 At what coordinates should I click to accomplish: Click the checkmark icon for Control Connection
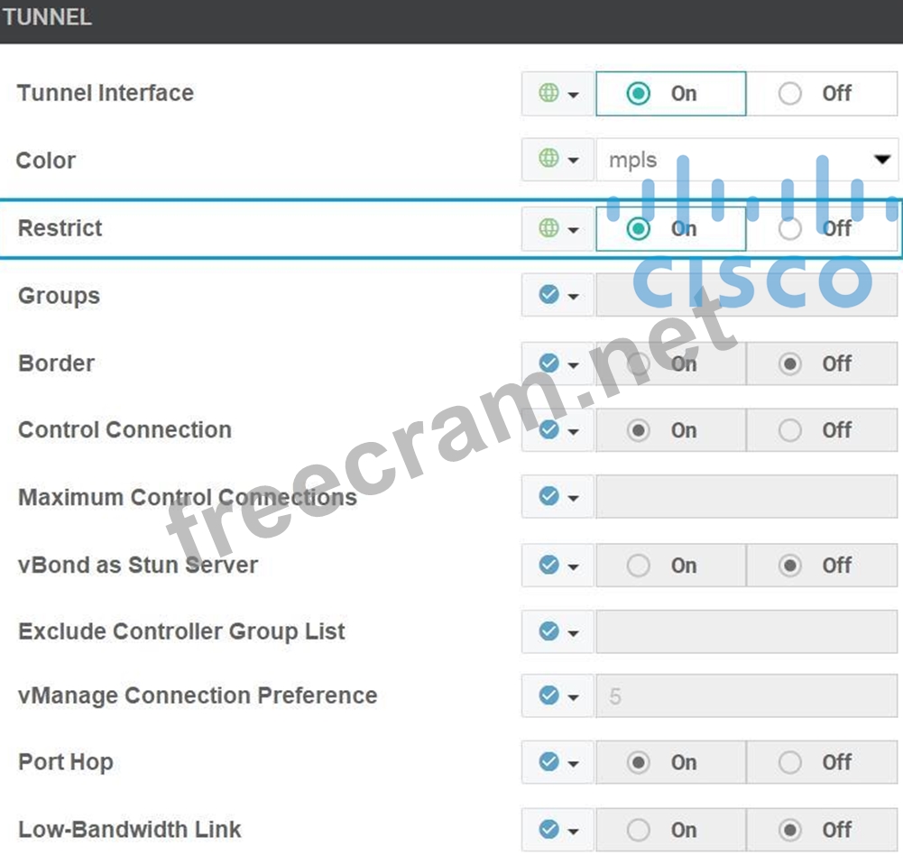coord(548,429)
